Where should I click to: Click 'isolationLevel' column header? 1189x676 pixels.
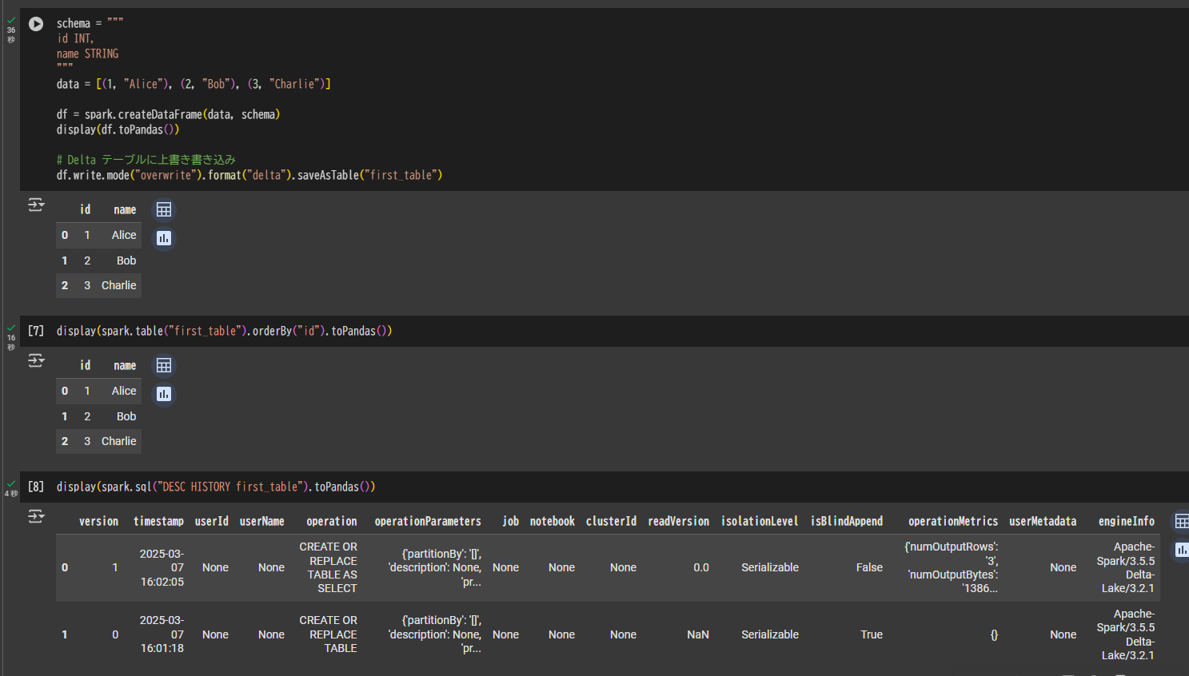[x=760, y=522]
